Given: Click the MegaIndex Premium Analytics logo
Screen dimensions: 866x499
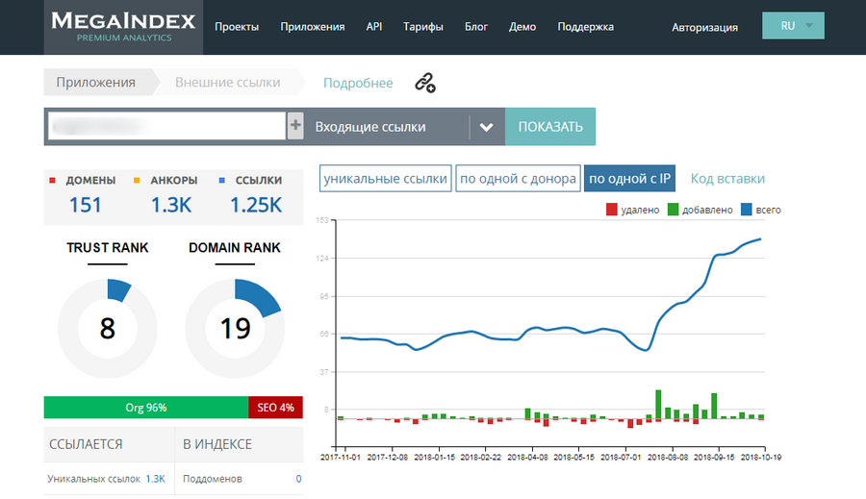Looking at the screenshot, I should pyautogui.click(x=123, y=27).
